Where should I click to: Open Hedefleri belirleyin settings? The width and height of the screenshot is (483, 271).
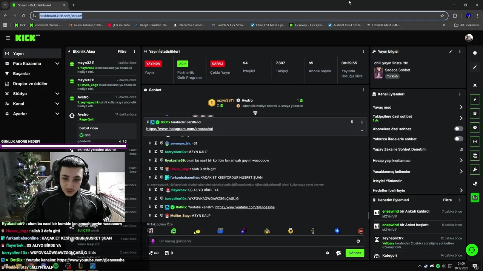pos(418,190)
